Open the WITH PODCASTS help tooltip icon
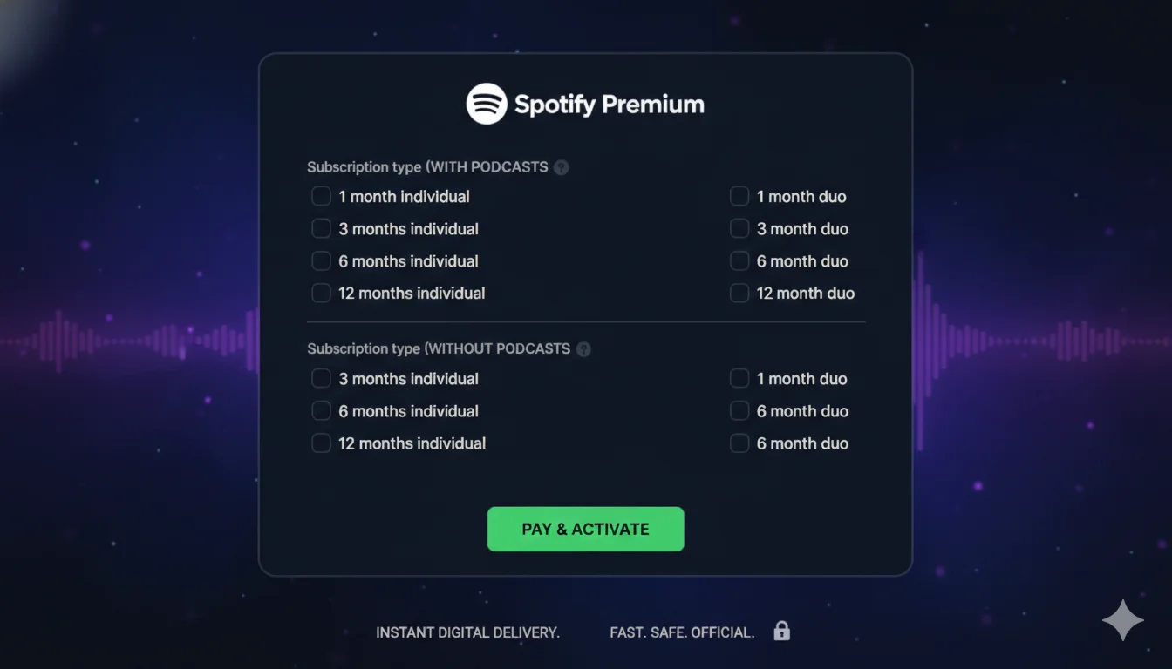1172x669 pixels. tap(561, 166)
